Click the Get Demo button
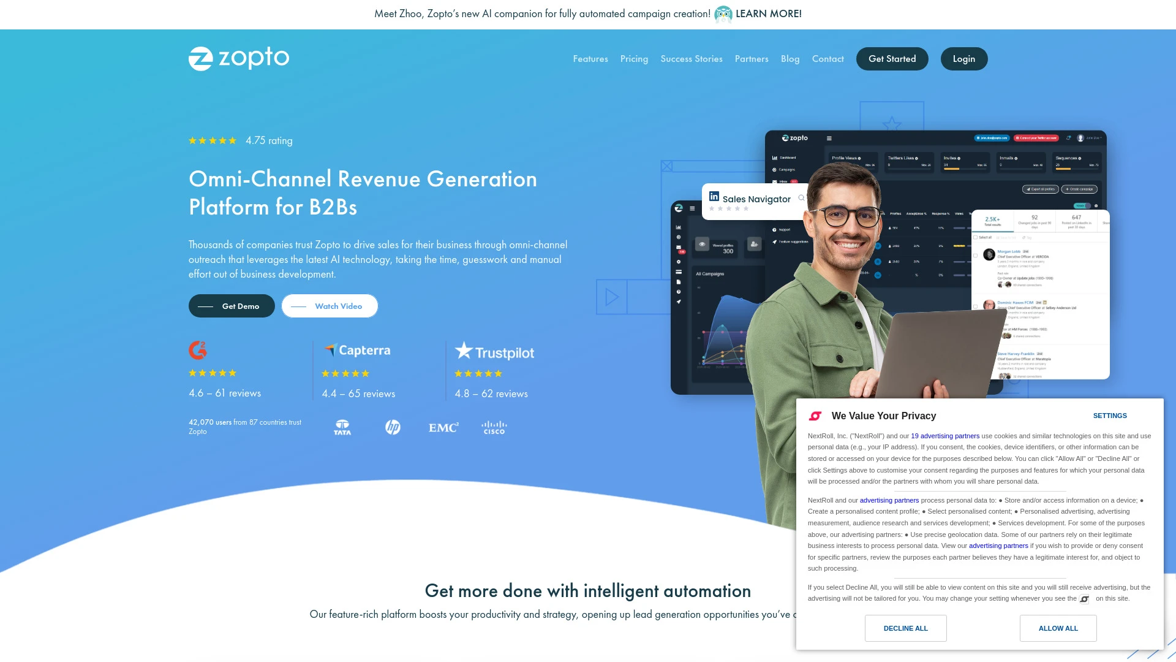1176x662 pixels. click(x=230, y=305)
